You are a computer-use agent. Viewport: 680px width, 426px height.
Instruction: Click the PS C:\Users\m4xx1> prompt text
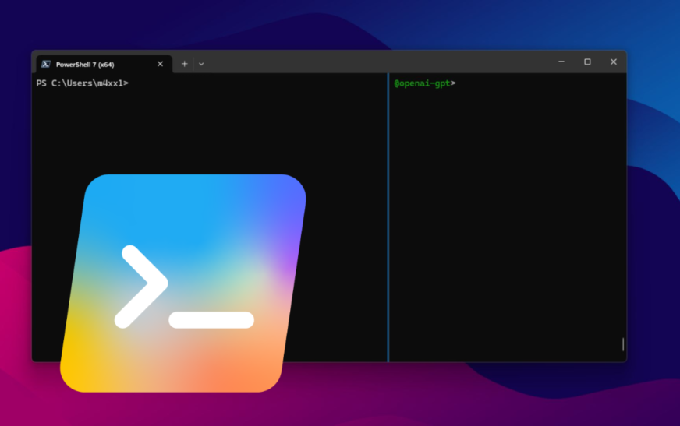tap(83, 83)
